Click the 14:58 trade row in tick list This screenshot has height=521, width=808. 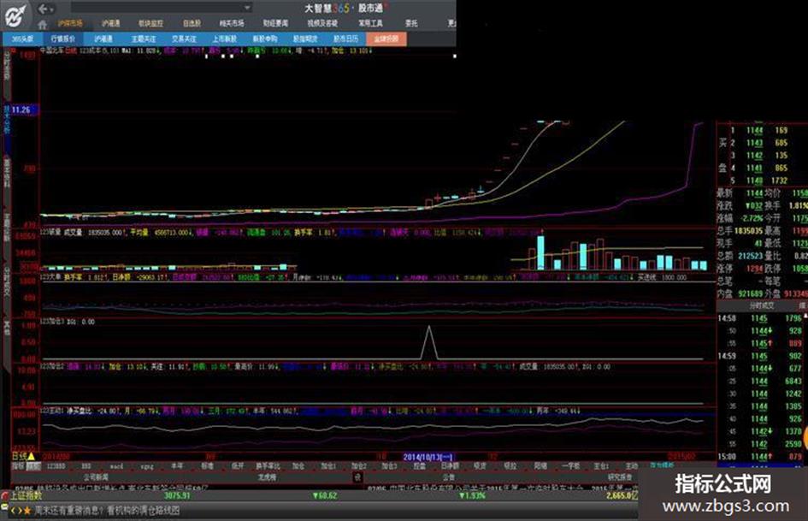pos(760,318)
